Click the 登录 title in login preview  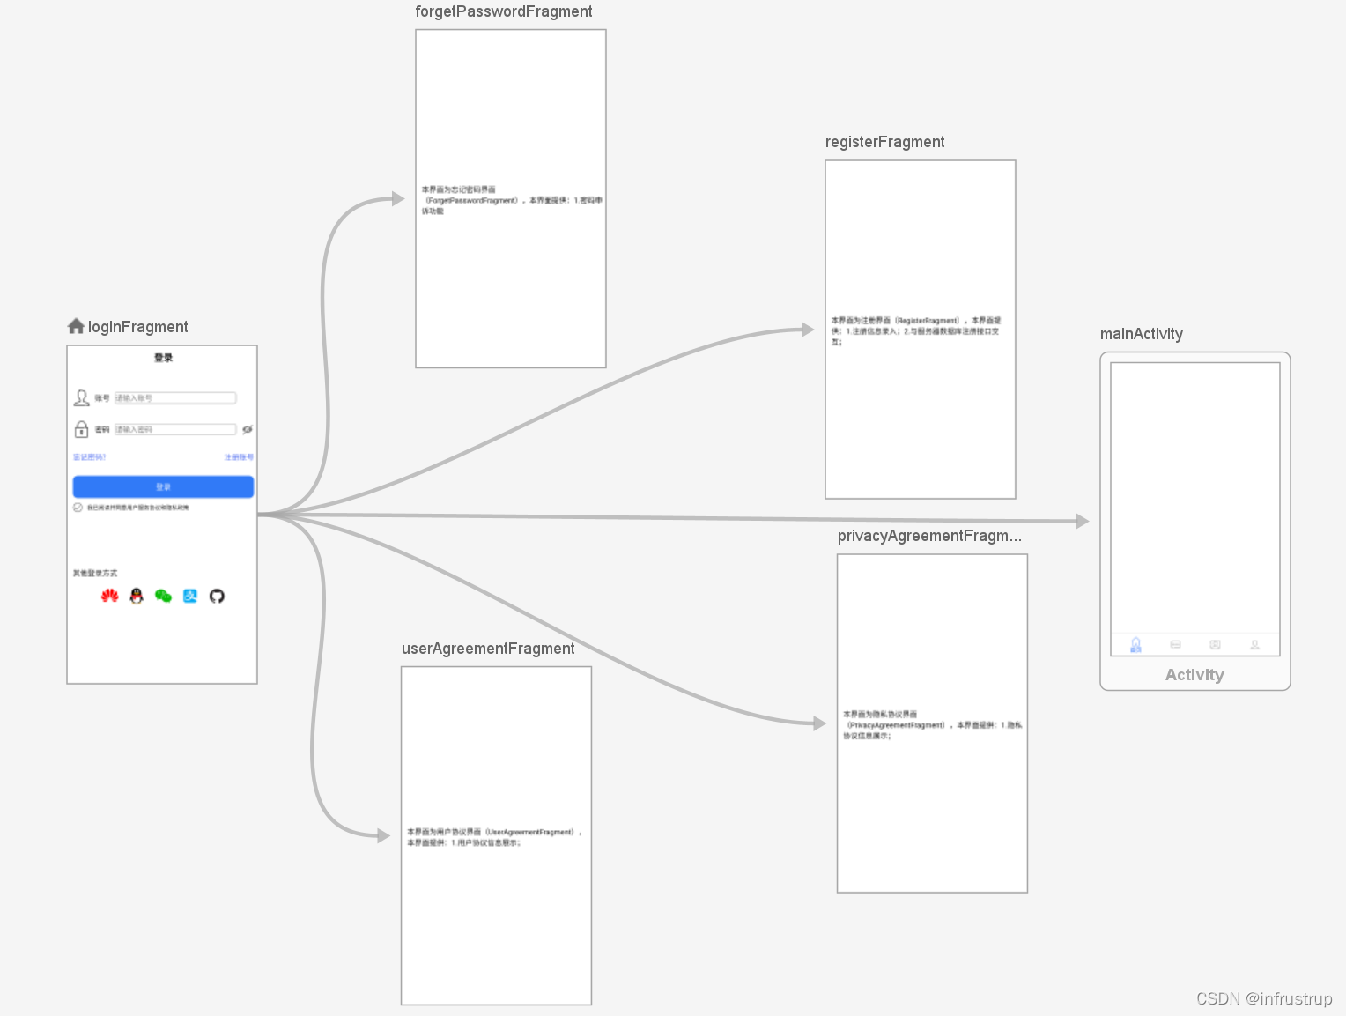click(163, 358)
